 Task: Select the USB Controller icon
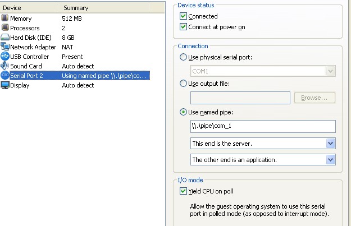tap(5, 57)
